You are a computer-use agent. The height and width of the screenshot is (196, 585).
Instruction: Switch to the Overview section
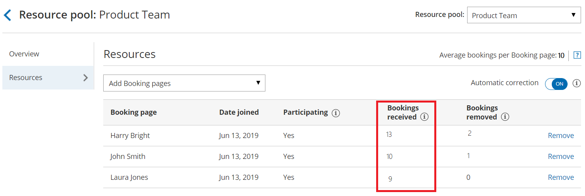[x=24, y=54]
